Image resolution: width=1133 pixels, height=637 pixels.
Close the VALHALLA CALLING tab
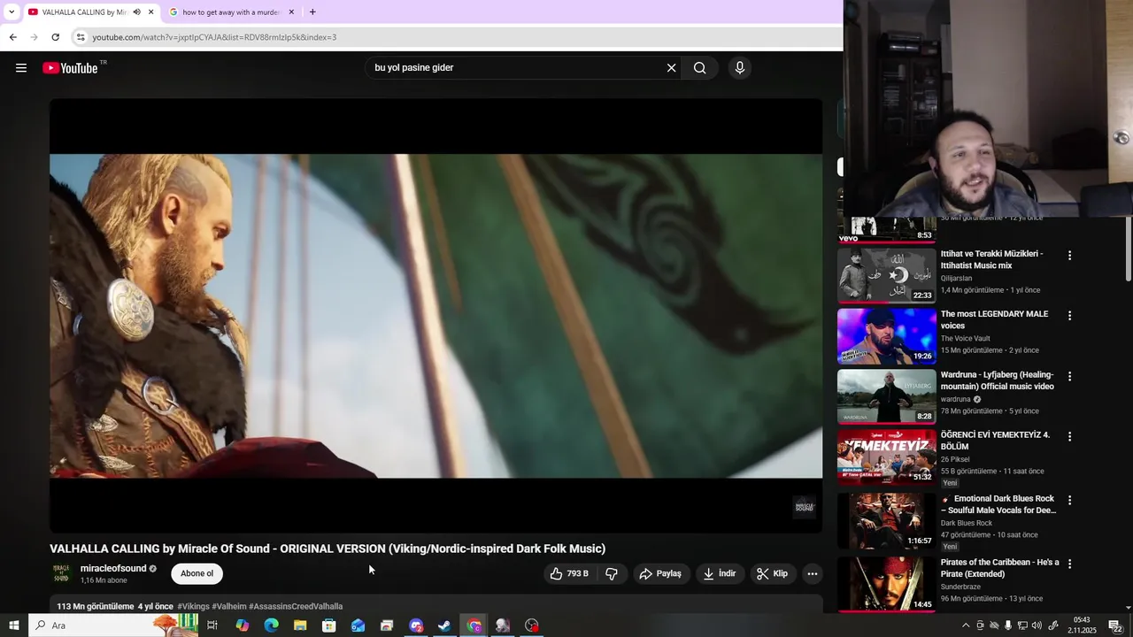tap(150, 12)
